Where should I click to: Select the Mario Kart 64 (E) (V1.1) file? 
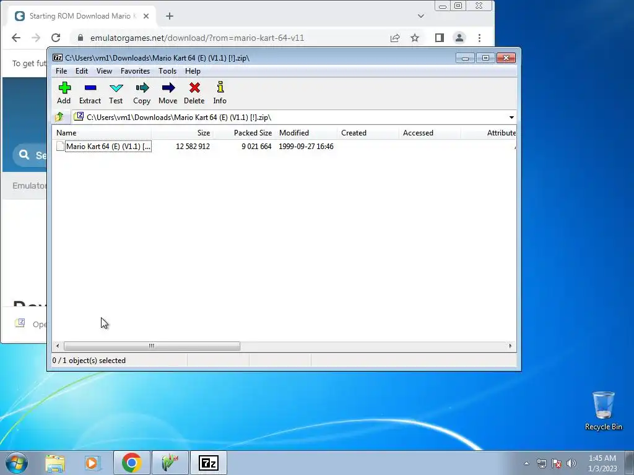point(108,146)
